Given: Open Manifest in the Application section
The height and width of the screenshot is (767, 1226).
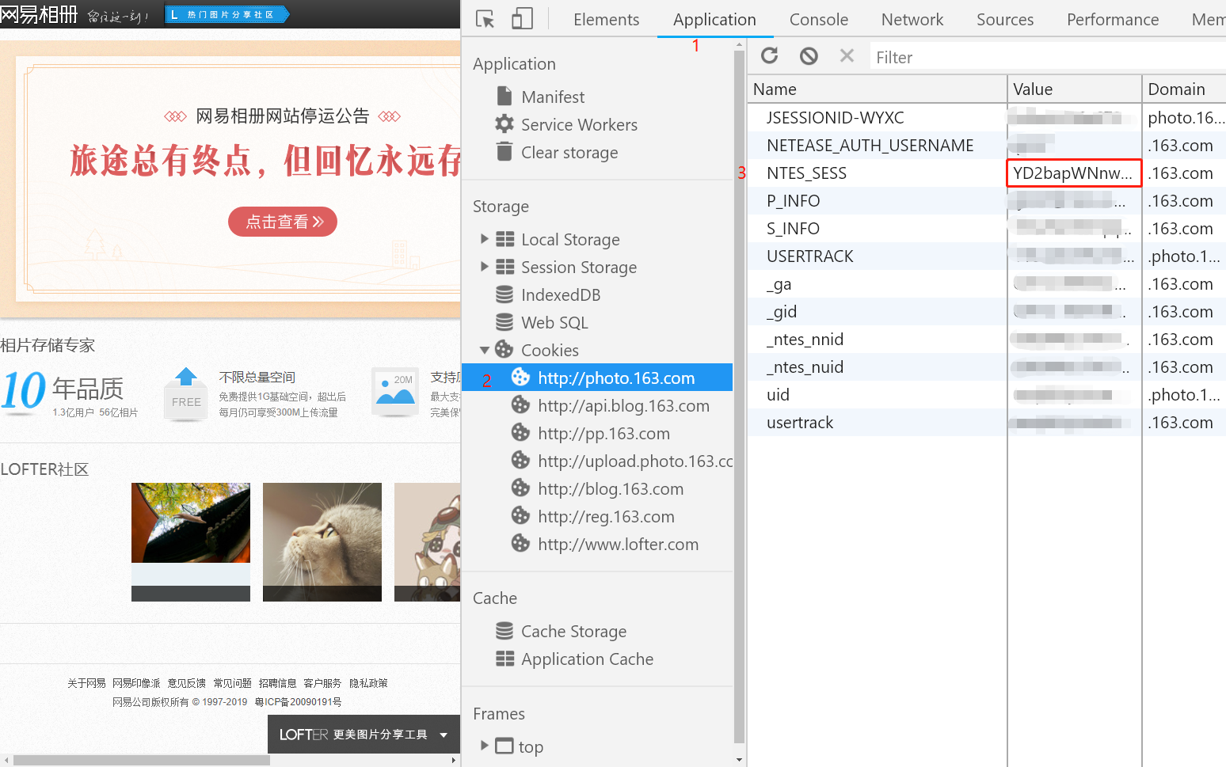Looking at the screenshot, I should (x=553, y=97).
